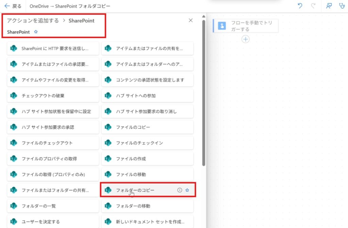This screenshot has height=228, width=348.
Task: Show info icon for フォルダーのコピー
Action: [180, 190]
